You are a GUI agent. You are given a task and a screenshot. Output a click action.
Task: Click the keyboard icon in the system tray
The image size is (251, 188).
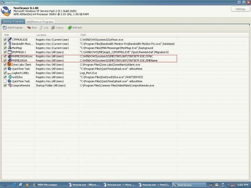point(211,185)
